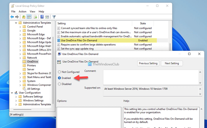
Task: Maximize the policy setting dialog window
Action: (189, 54)
